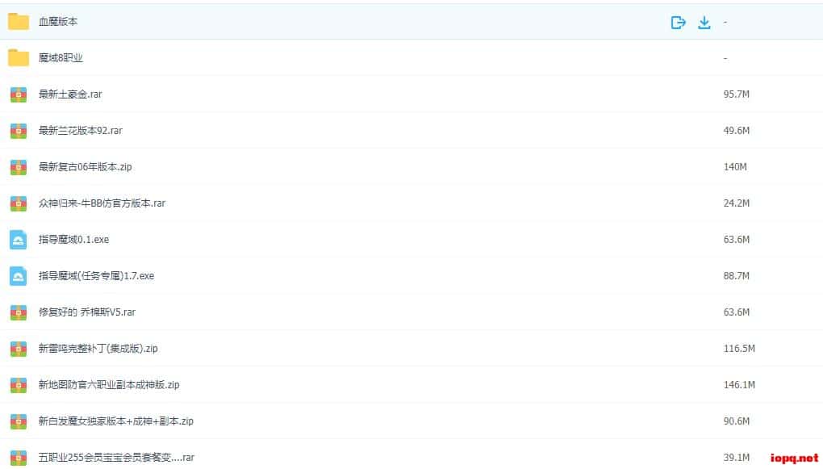Open 众神归来-牛BB仿官方版本.rar file
Screen dimensions: 823x469
tap(102, 203)
